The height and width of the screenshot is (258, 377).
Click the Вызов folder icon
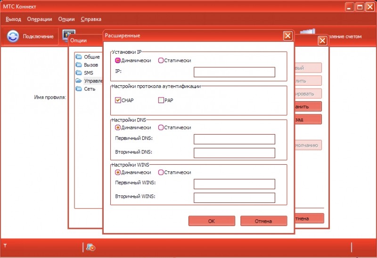pos(79,64)
